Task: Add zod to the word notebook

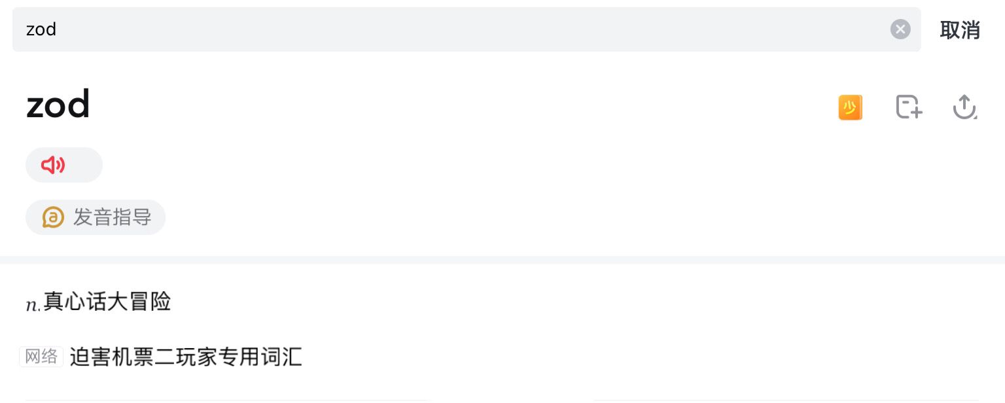Action: [908, 107]
